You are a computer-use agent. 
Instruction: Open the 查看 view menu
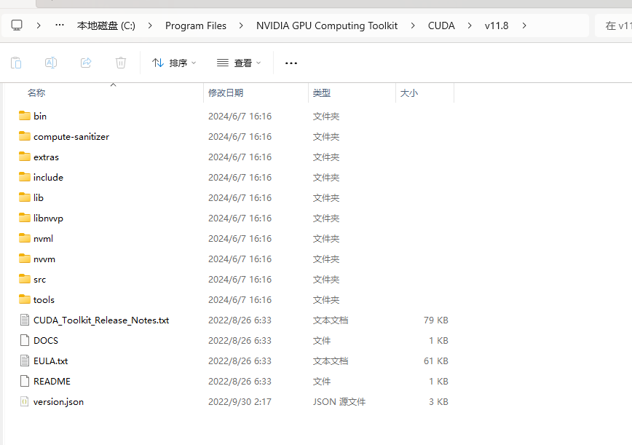click(239, 63)
